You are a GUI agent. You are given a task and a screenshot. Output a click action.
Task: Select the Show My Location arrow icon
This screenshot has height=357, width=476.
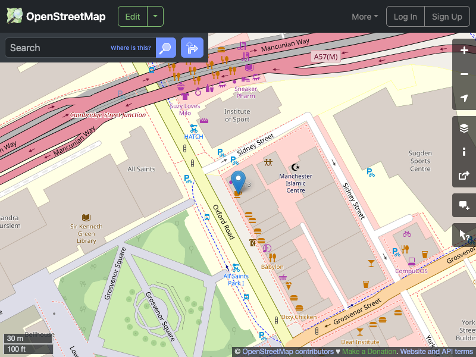464,98
